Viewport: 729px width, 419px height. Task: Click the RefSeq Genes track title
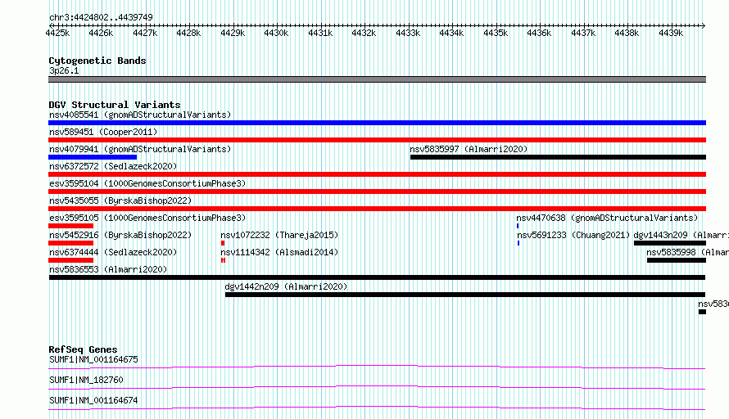coord(84,349)
